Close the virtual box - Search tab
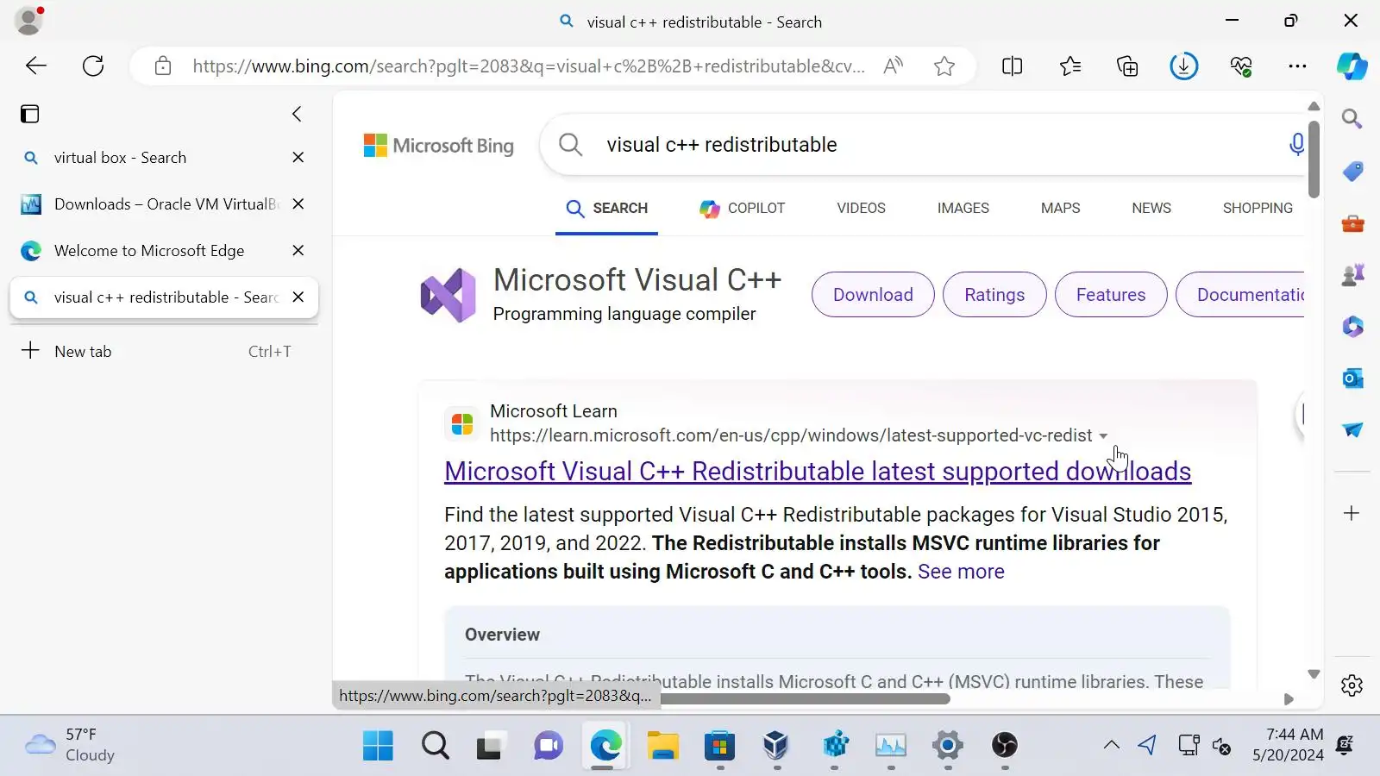Viewport: 1380px width, 776px height. tap(298, 157)
